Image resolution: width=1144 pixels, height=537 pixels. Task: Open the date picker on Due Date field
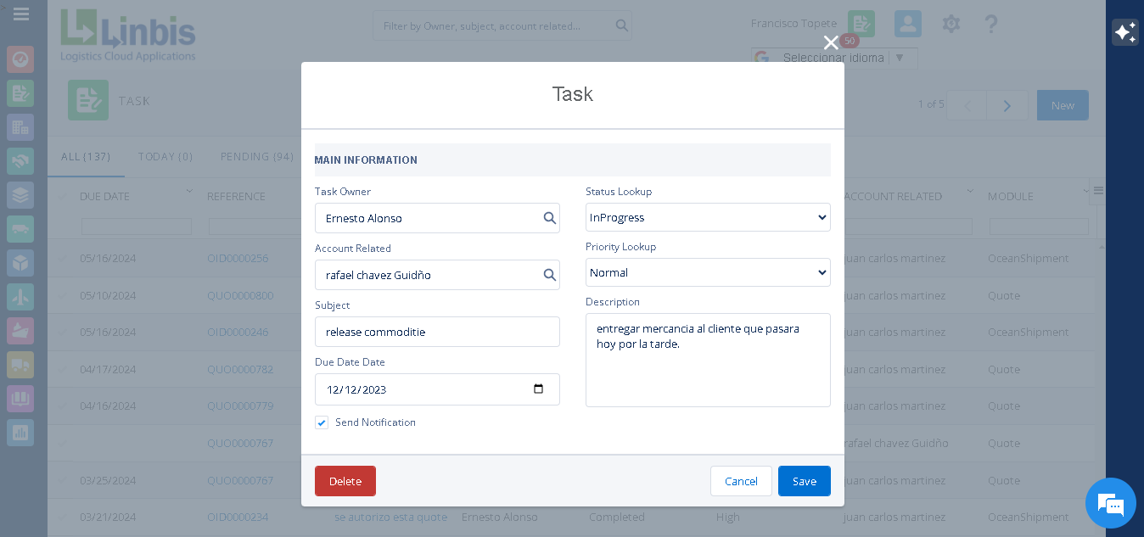point(539,389)
